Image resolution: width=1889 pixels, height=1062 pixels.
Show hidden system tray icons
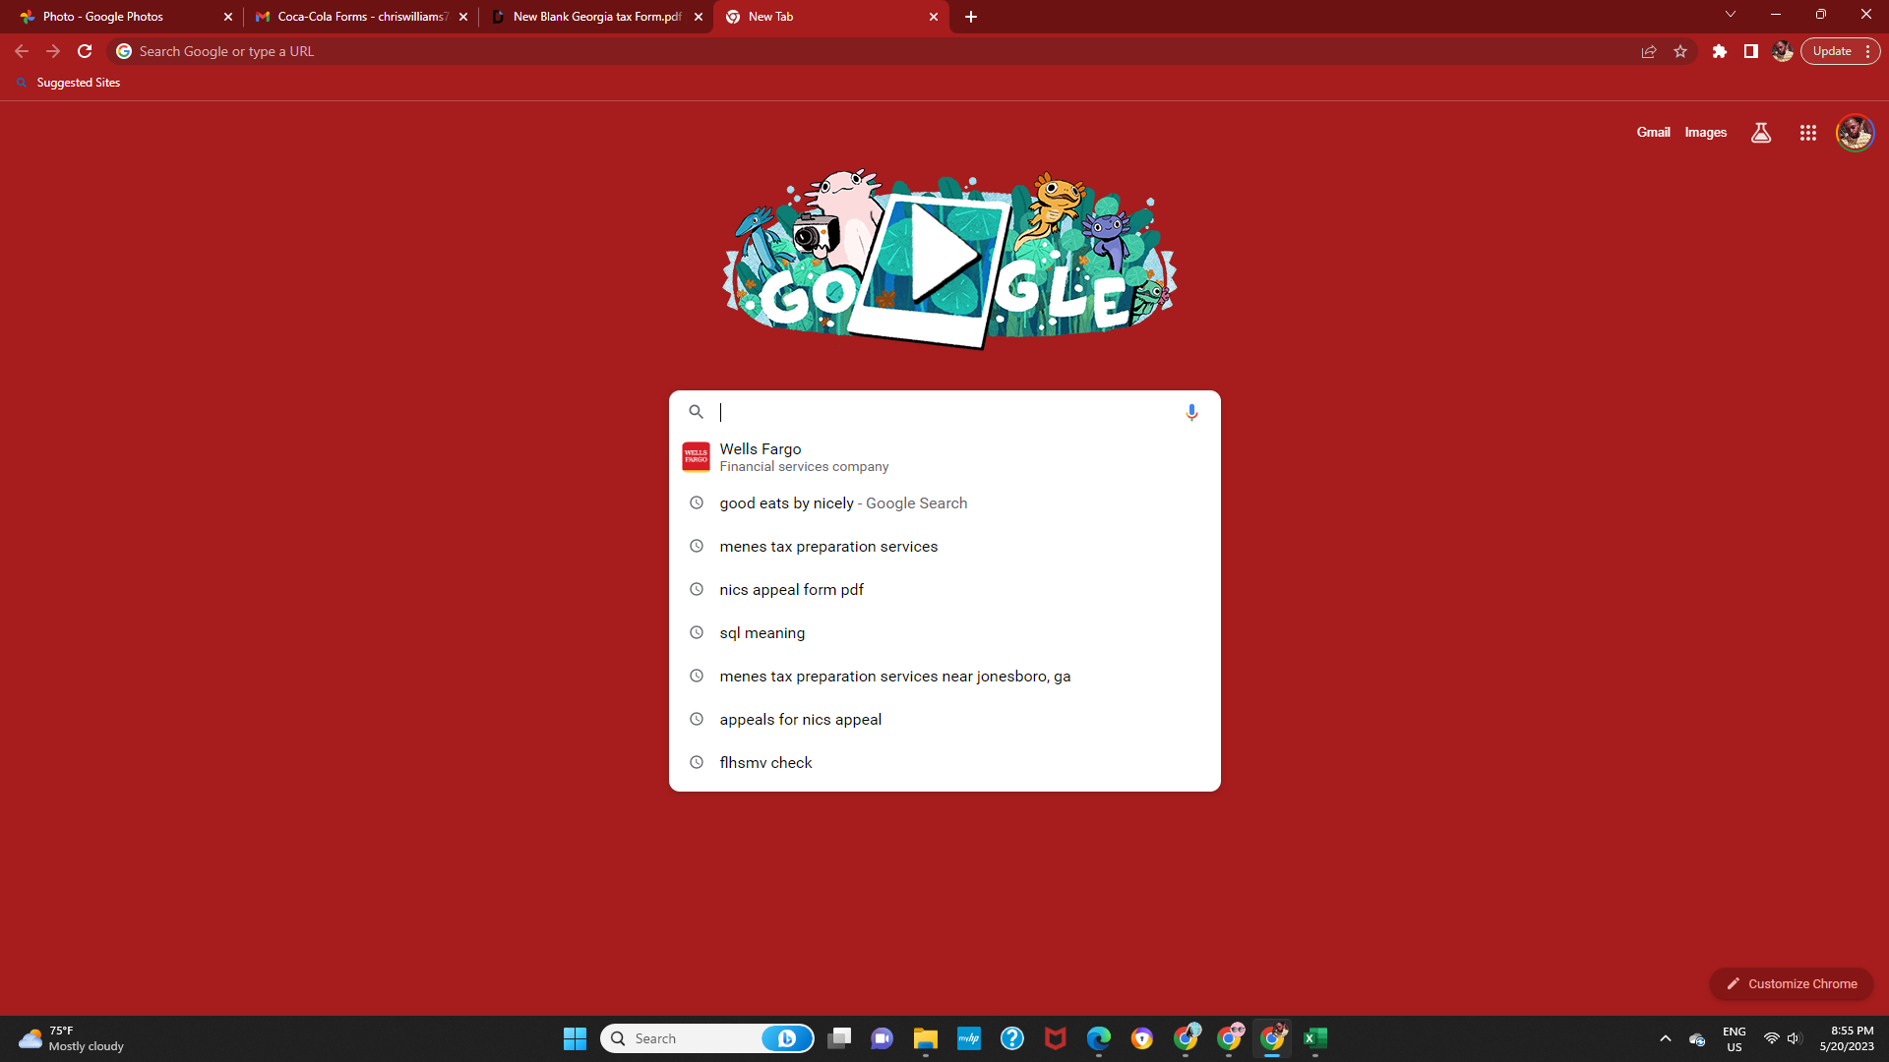pos(1666,1038)
